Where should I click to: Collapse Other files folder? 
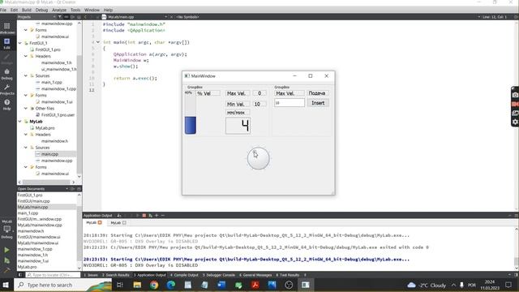[26, 108]
